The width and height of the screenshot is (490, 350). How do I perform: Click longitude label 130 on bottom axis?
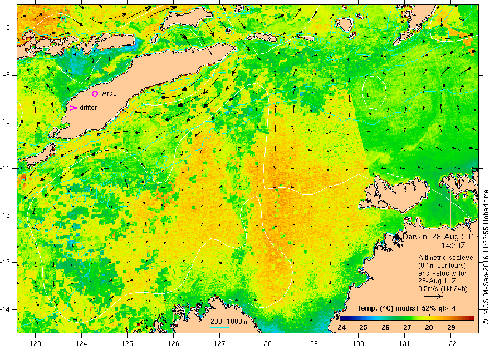click(x=358, y=344)
